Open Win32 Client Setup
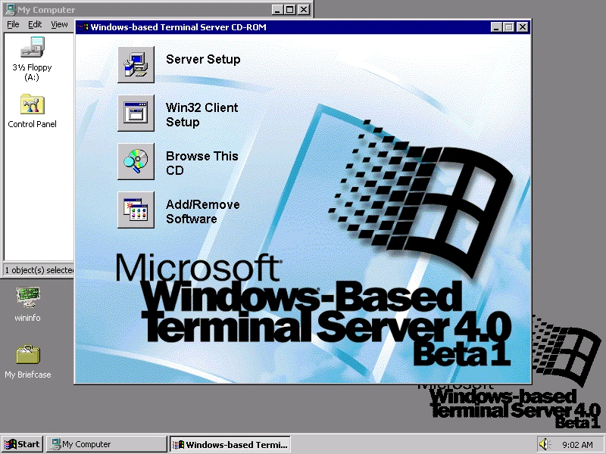Screen dimensions: 606x454 136,113
